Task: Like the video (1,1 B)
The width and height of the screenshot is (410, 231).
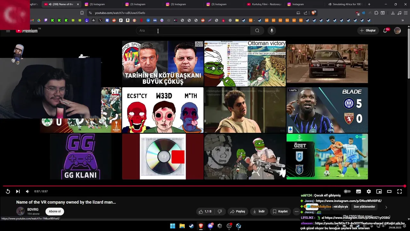Action: (205, 211)
